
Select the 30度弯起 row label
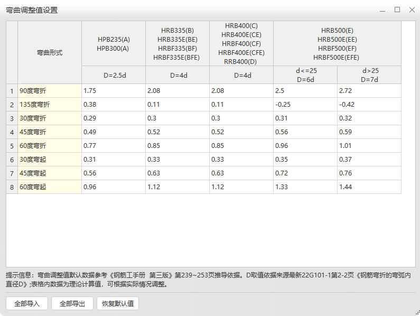click(50, 160)
